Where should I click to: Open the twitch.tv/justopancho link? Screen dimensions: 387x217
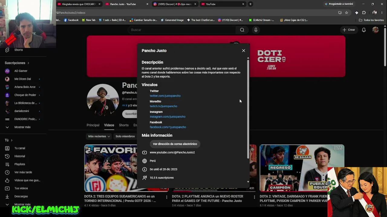163,106
